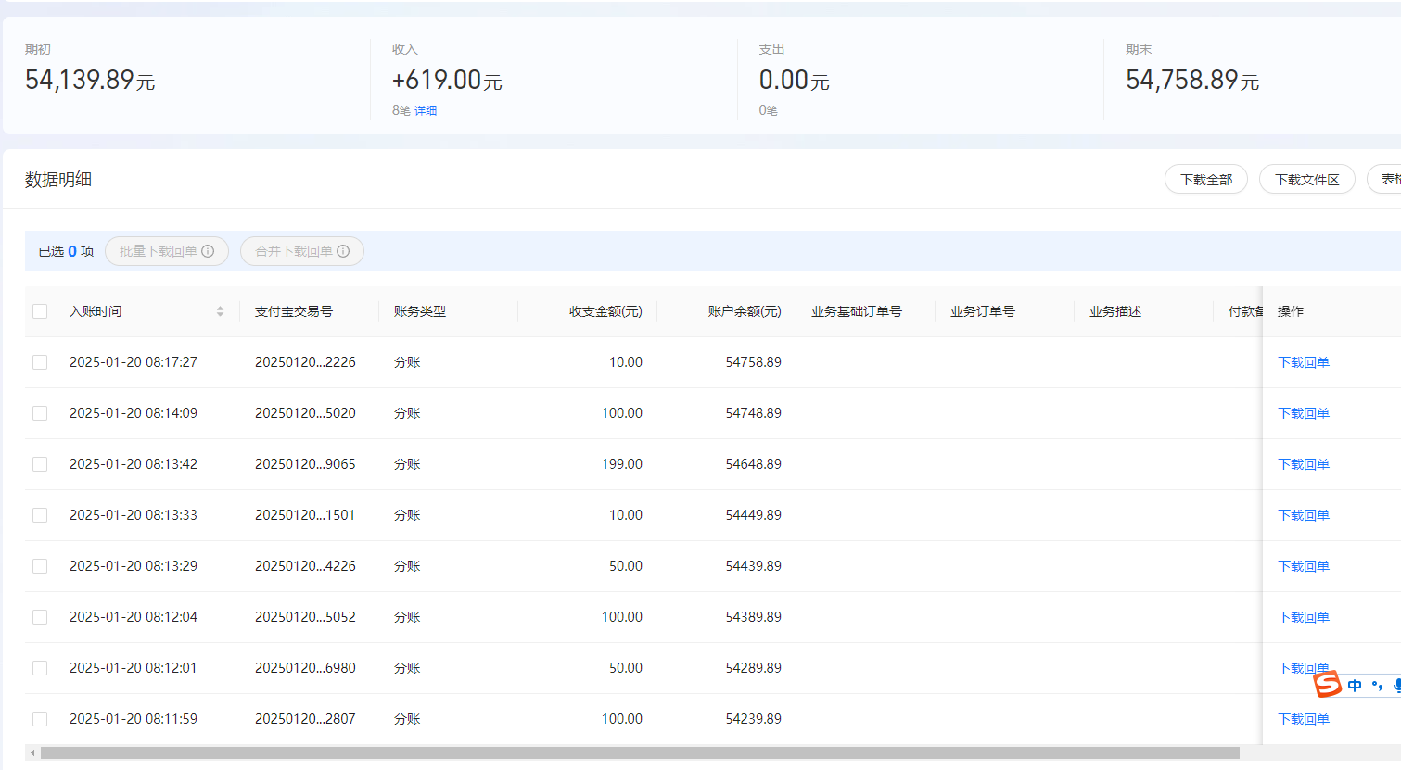
Task: Select transaction number 20250120...6980
Action: (x=305, y=668)
